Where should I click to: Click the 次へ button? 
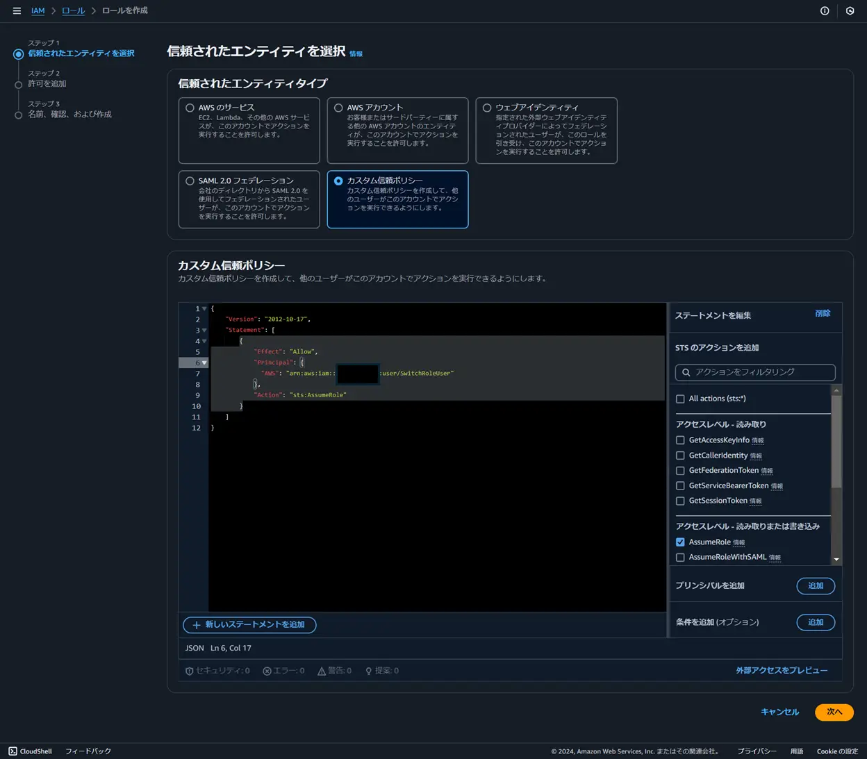click(834, 712)
